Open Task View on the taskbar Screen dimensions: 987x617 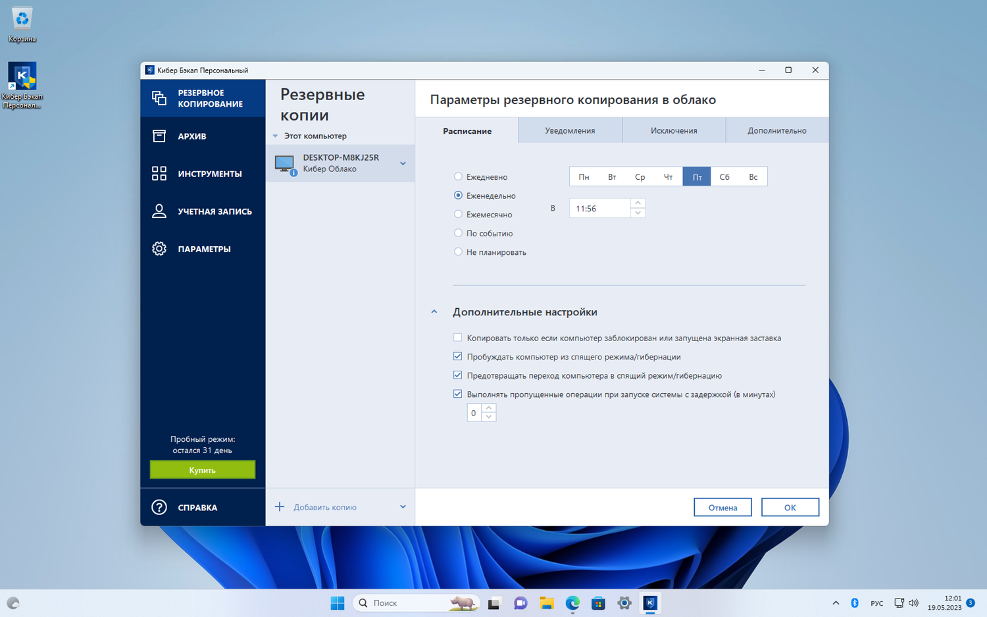(x=494, y=603)
